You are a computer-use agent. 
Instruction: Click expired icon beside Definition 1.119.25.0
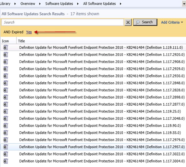click(x=6, y=111)
